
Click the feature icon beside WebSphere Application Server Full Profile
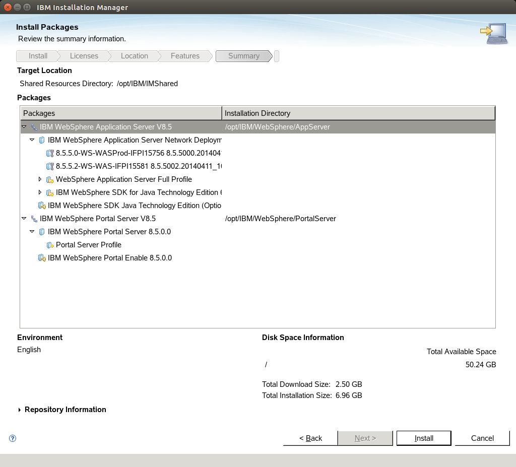[x=50, y=179]
